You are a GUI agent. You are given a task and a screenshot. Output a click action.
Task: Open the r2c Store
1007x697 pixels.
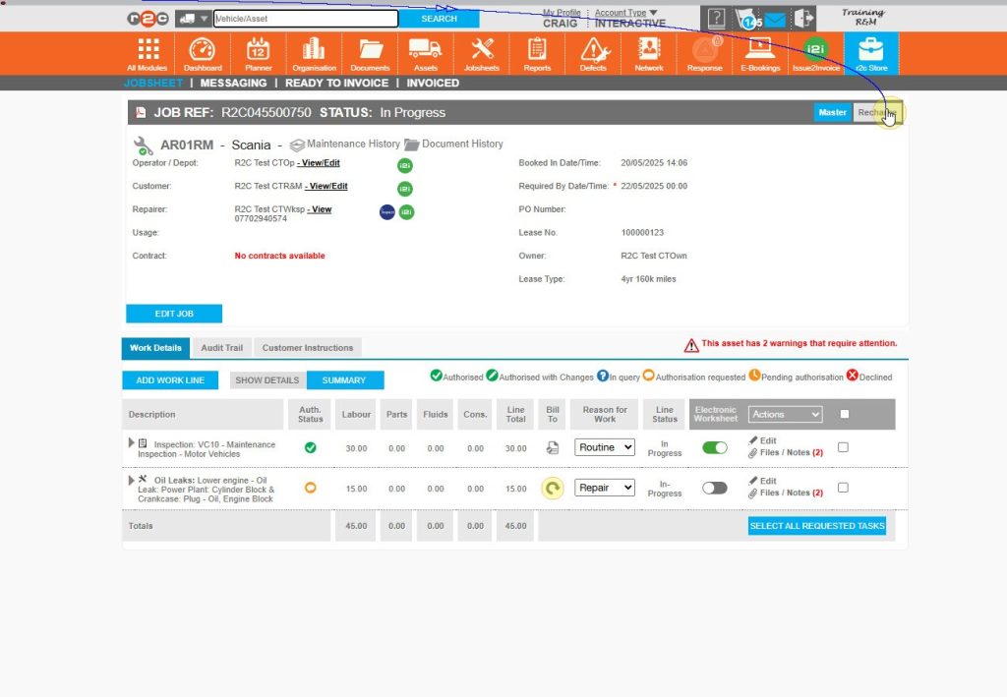coord(871,53)
